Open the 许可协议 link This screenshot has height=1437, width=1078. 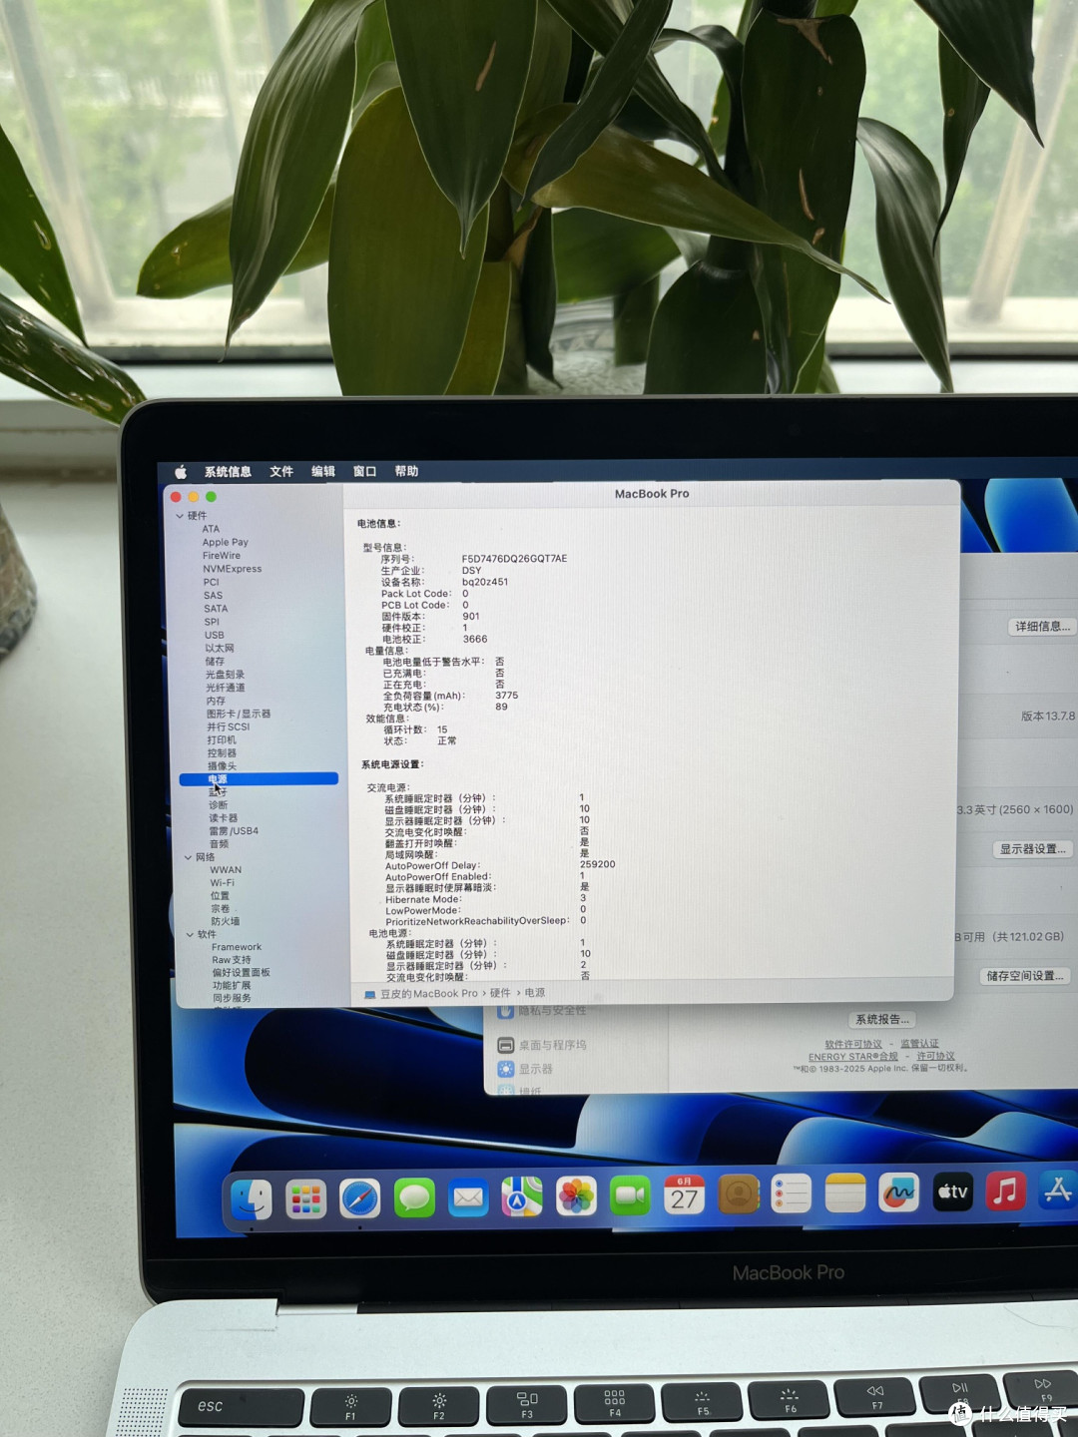[935, 1056]
